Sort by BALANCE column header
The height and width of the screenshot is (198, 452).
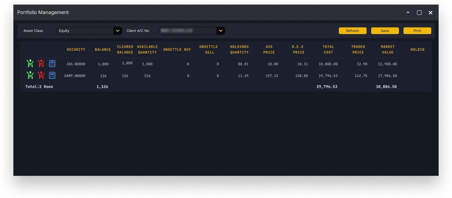(x=103, y=49)
